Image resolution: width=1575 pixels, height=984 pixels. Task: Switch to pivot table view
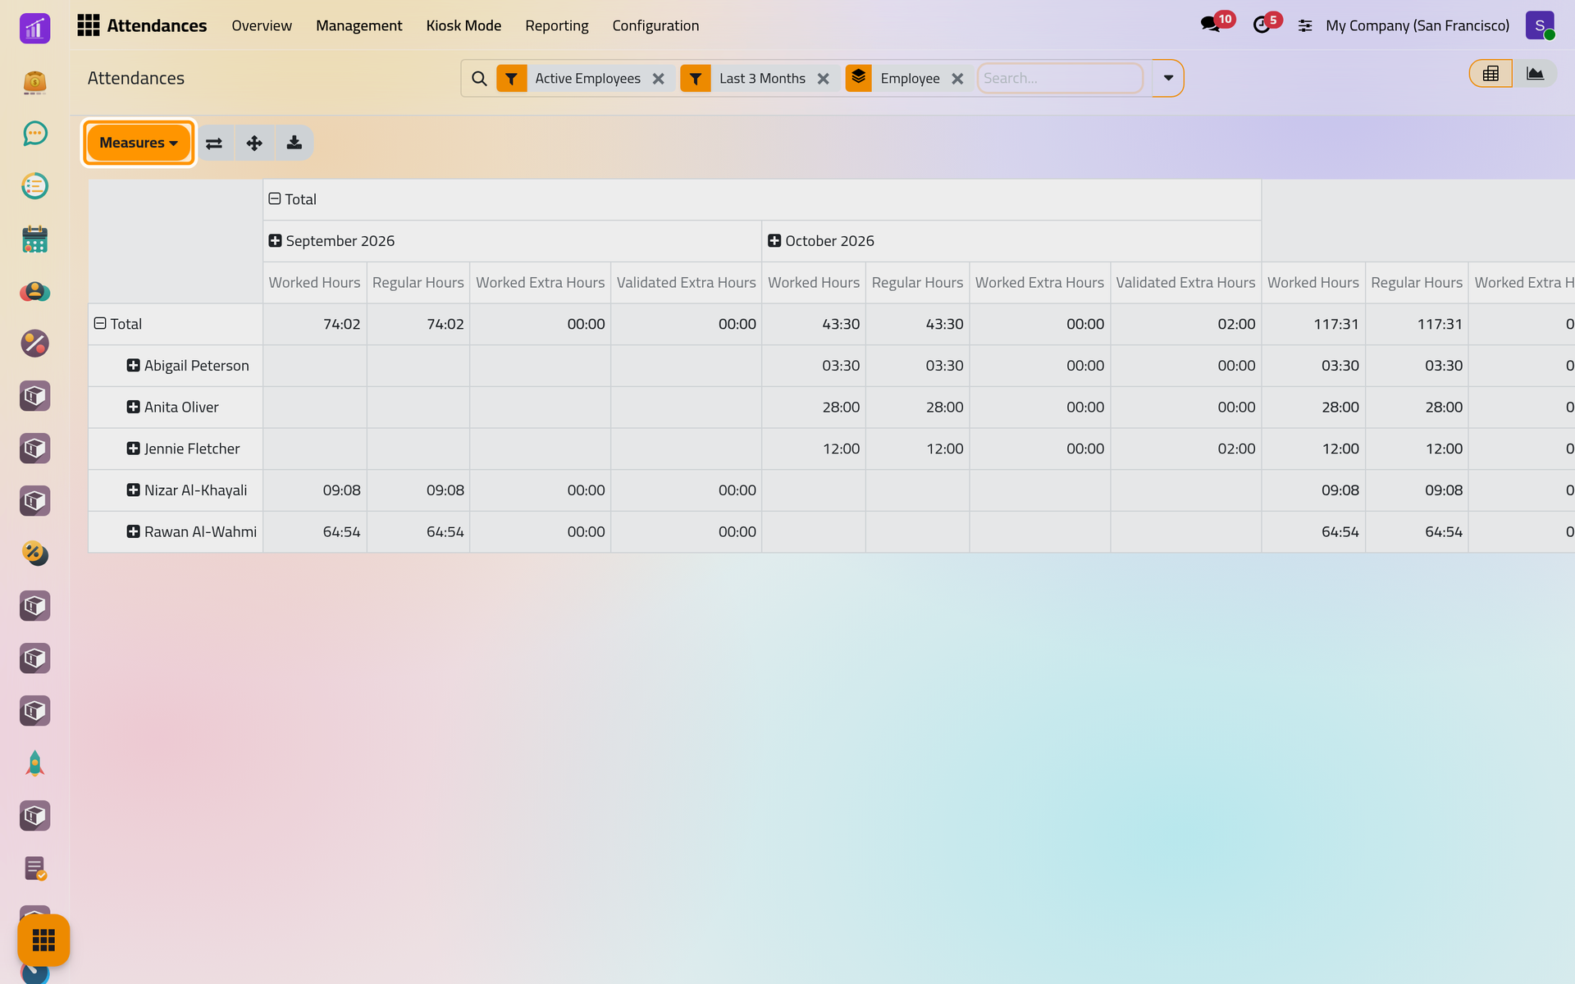click(1491, 74)
